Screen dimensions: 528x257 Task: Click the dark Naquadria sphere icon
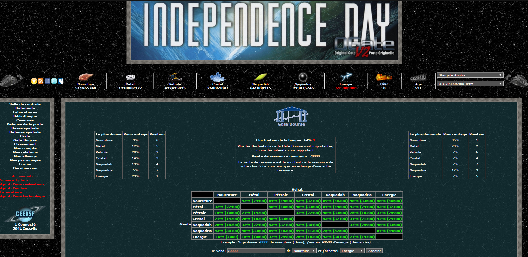303,77
